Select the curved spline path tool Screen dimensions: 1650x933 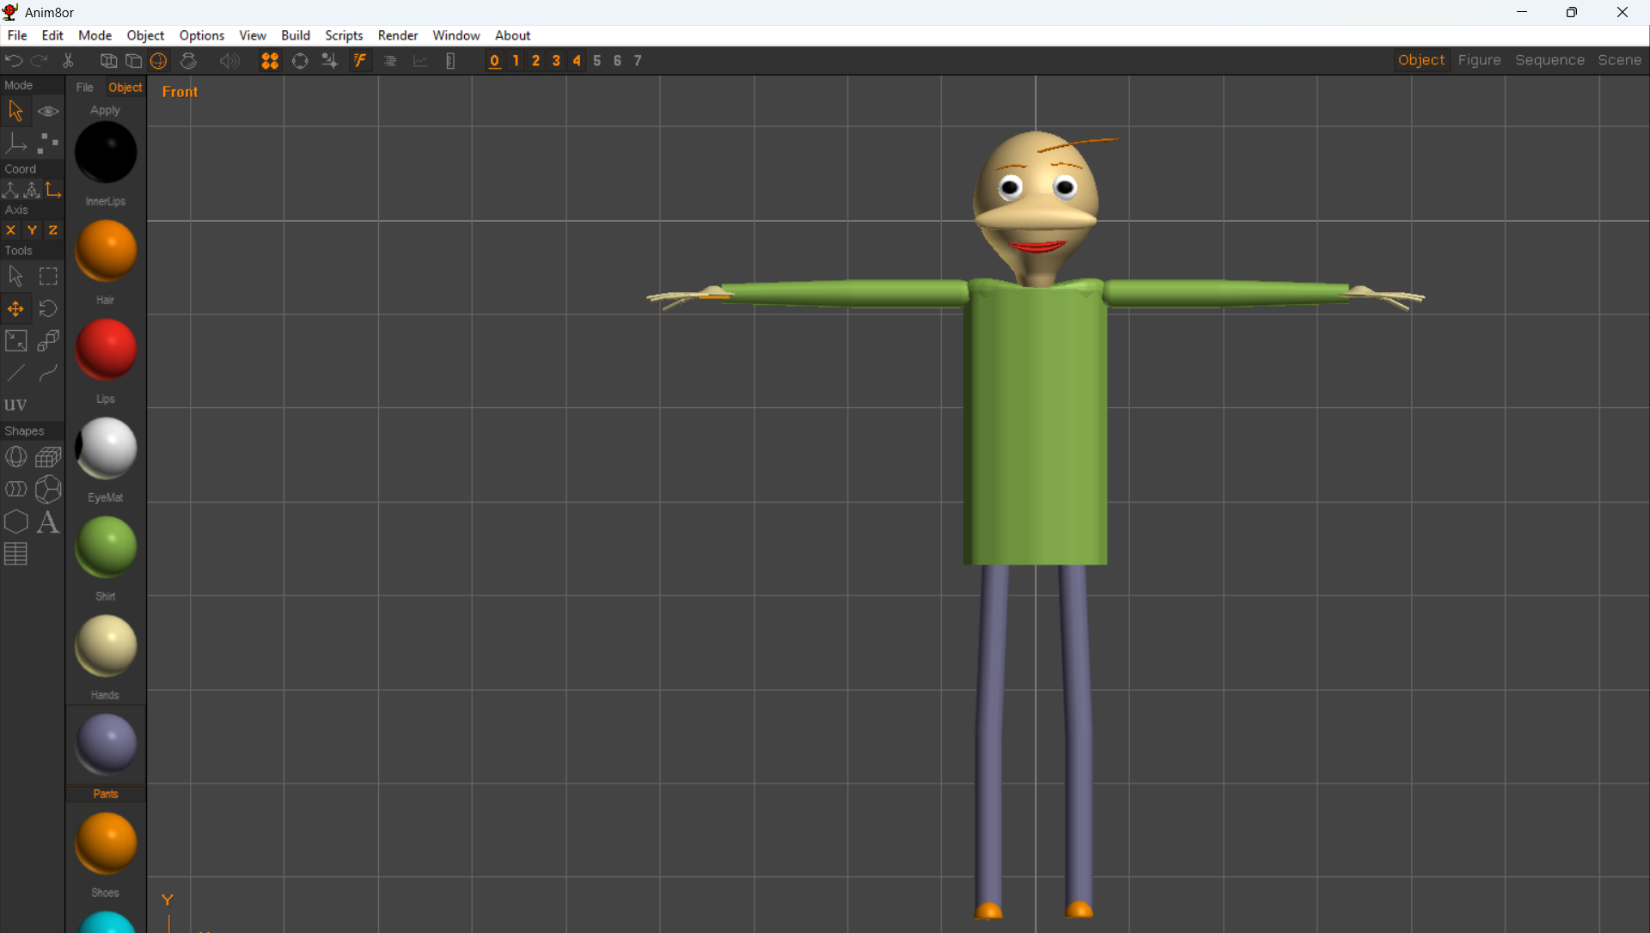coord(48,373)
